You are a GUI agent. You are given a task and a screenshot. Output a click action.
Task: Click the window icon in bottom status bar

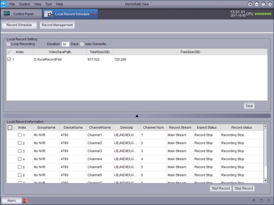pos(261,200)
